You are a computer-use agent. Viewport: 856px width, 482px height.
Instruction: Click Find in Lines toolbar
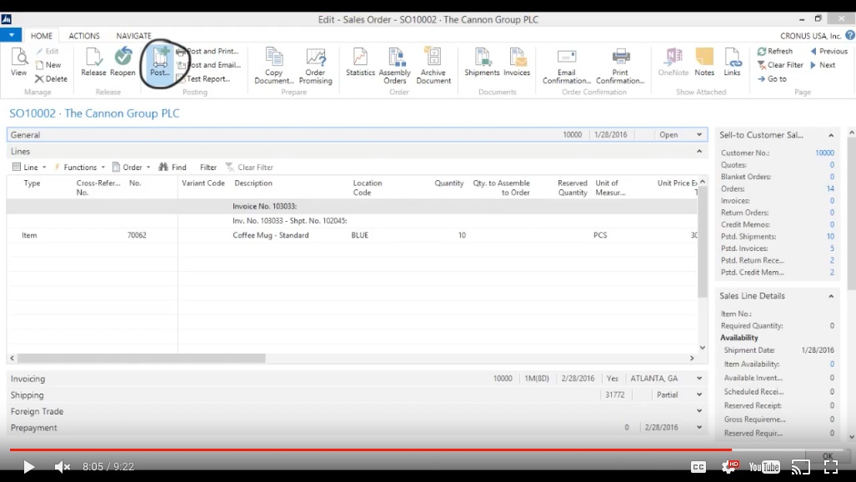[173, 168]
